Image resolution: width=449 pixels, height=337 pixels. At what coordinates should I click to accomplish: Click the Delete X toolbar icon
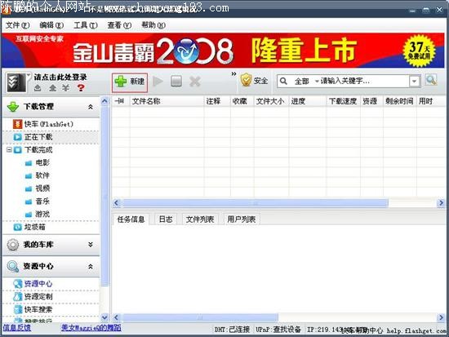[195, 82]
